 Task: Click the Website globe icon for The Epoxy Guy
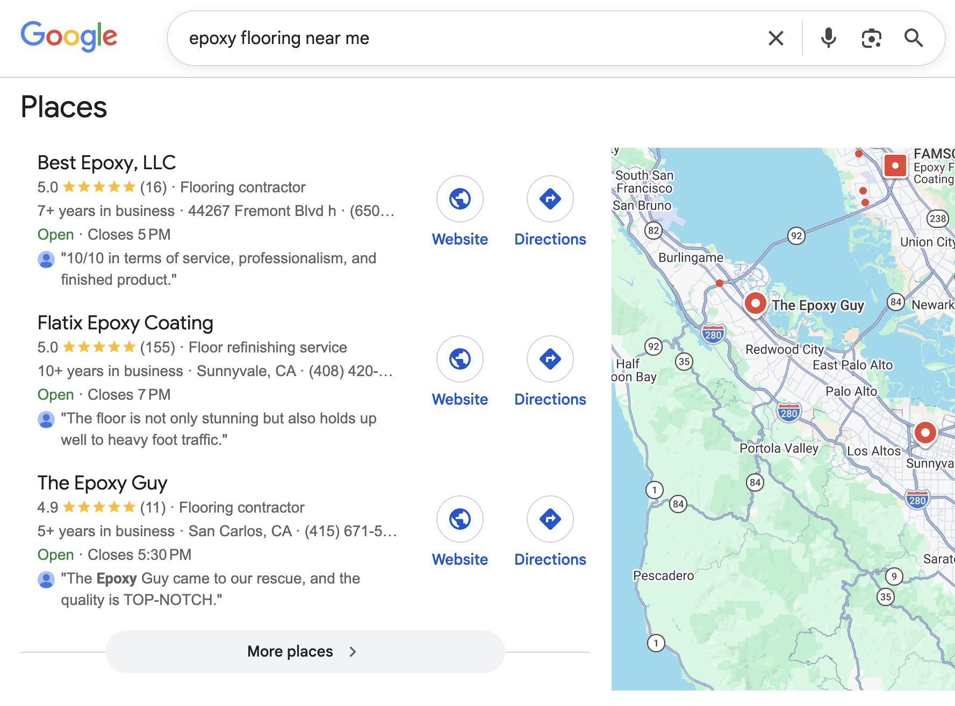click(459, 518)
